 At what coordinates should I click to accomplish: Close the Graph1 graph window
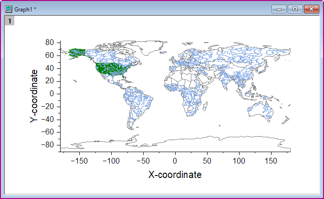311,9
